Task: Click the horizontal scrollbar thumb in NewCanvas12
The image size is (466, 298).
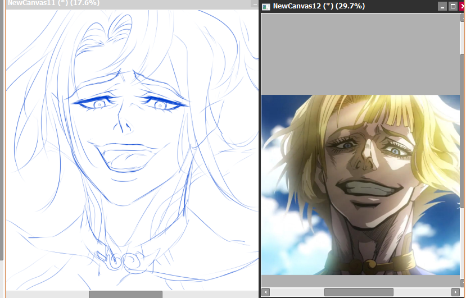Action: (x=359, y=292)
